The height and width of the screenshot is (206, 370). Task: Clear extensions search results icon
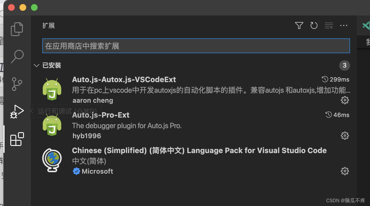329,26
